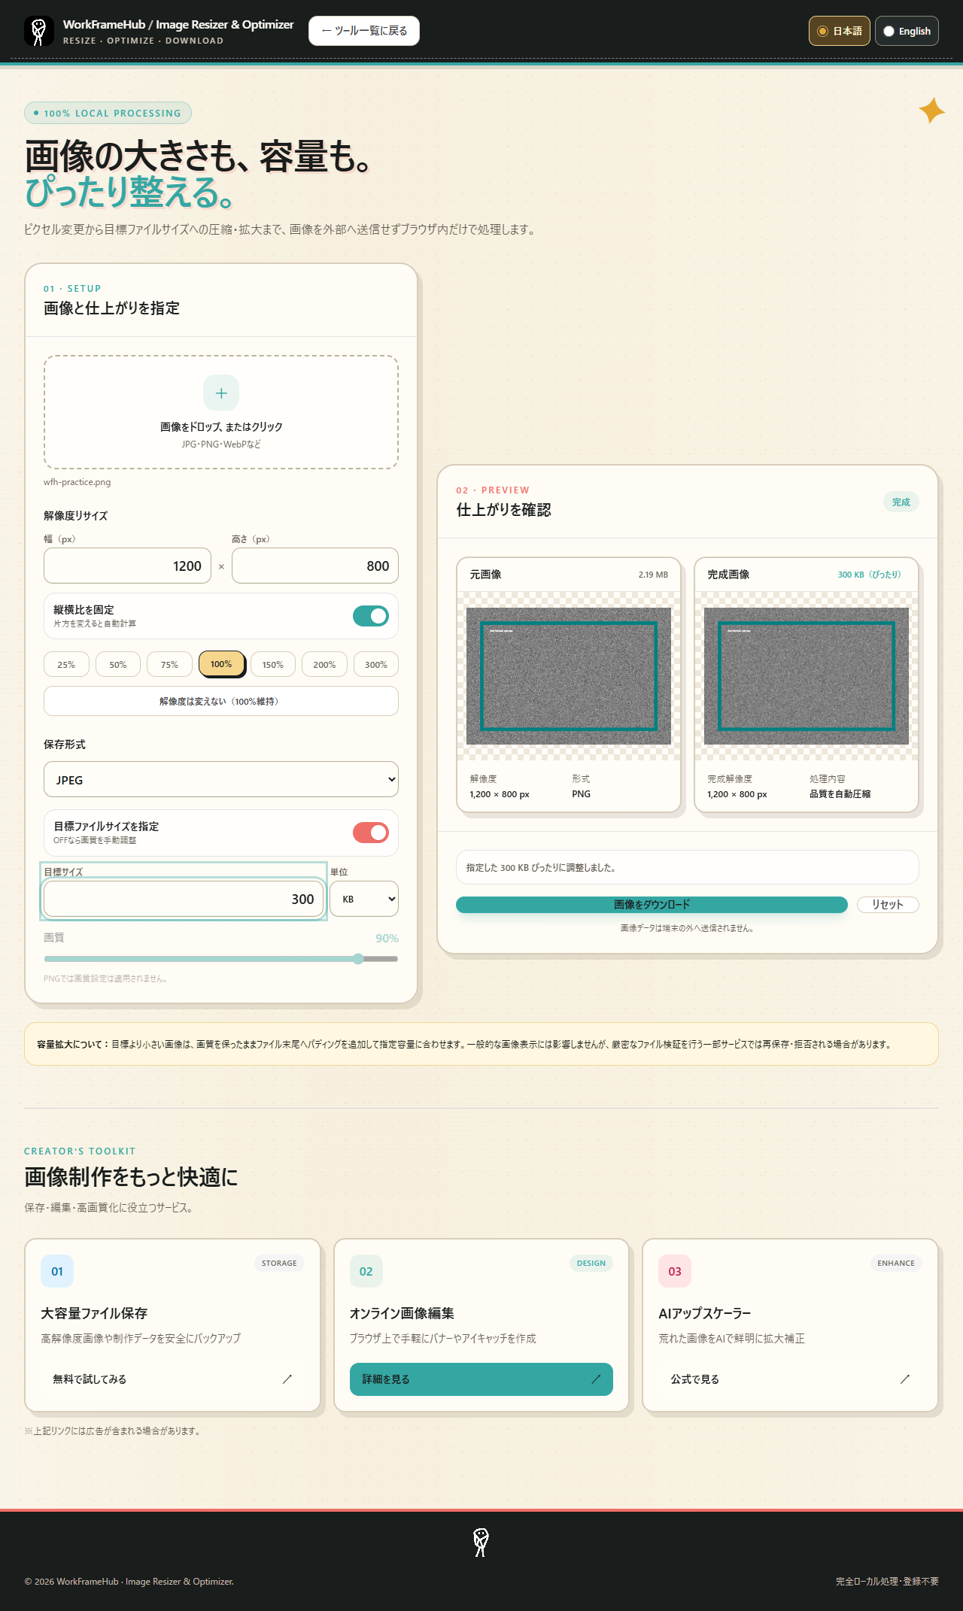The height and width of the screenshot is (1611, 963).
Task: Click arrow icon on 無料で試してみる card
Action: (x=287, y=1379)
